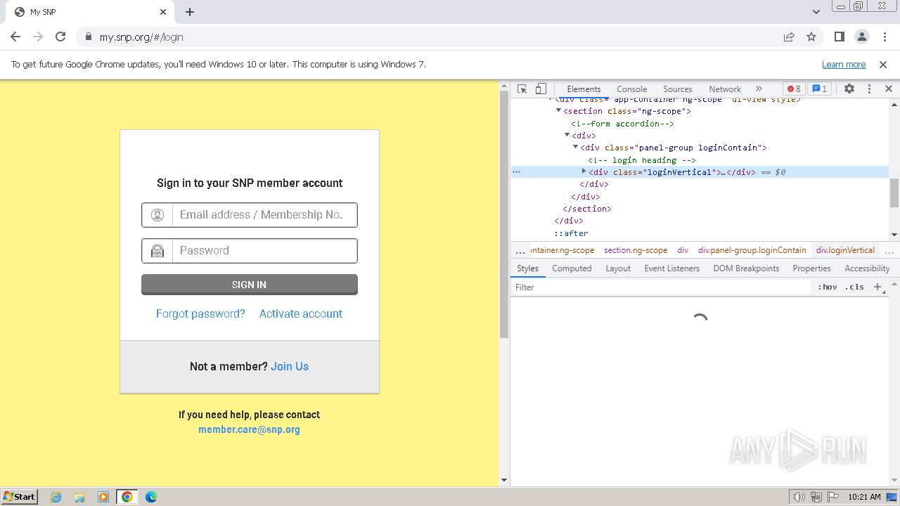Open the Windows Start menu
Viewport: 900px width, 506px height.
click(20, 497)
